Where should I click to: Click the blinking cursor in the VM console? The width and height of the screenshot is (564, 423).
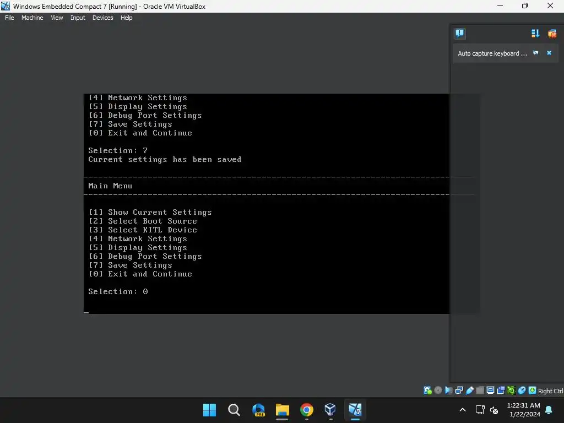click(86, 312)
